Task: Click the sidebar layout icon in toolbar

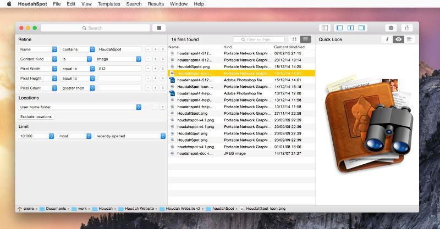Action: pyautogui.click(x=325, y=28)
